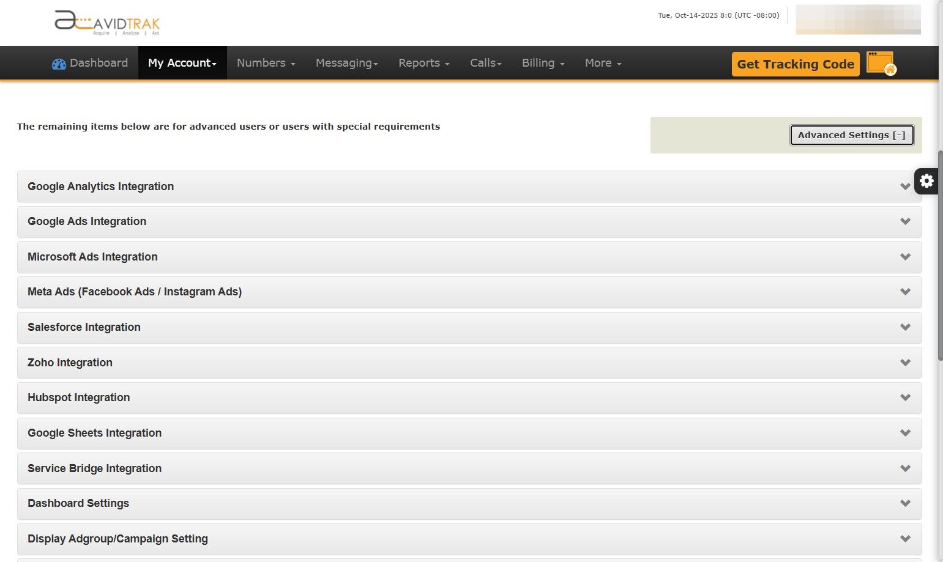The image size is (943, 562).
Task: Click the Dashboard gauge icon
Action: pos(59,64)
